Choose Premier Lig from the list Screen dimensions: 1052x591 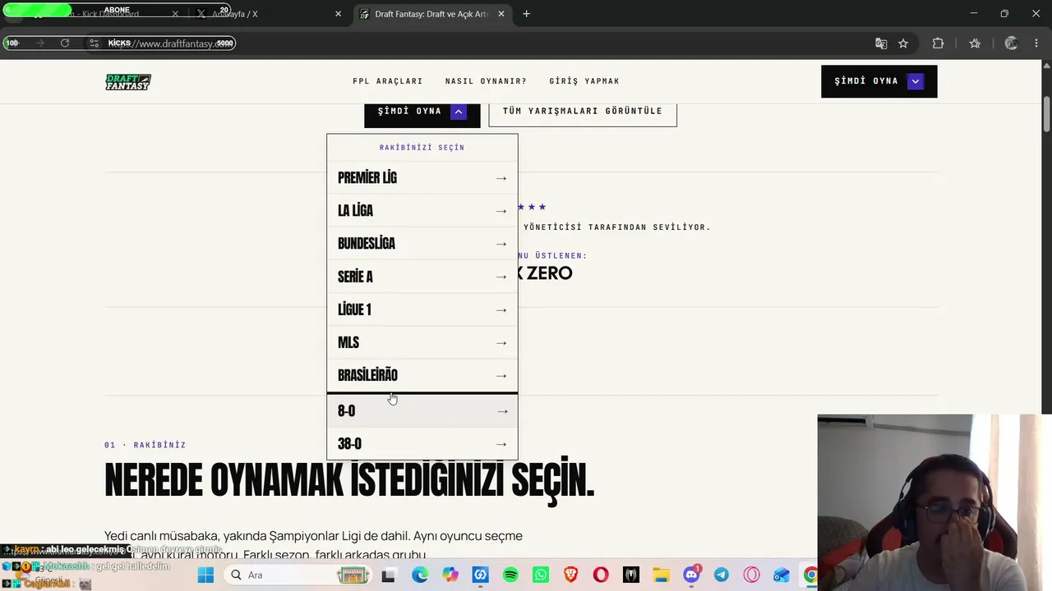pos(422,178)
